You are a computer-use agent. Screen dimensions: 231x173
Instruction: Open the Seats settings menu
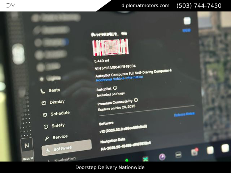51,90
